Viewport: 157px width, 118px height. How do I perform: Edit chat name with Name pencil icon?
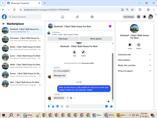pyautogui.click(x=83, y=52)
